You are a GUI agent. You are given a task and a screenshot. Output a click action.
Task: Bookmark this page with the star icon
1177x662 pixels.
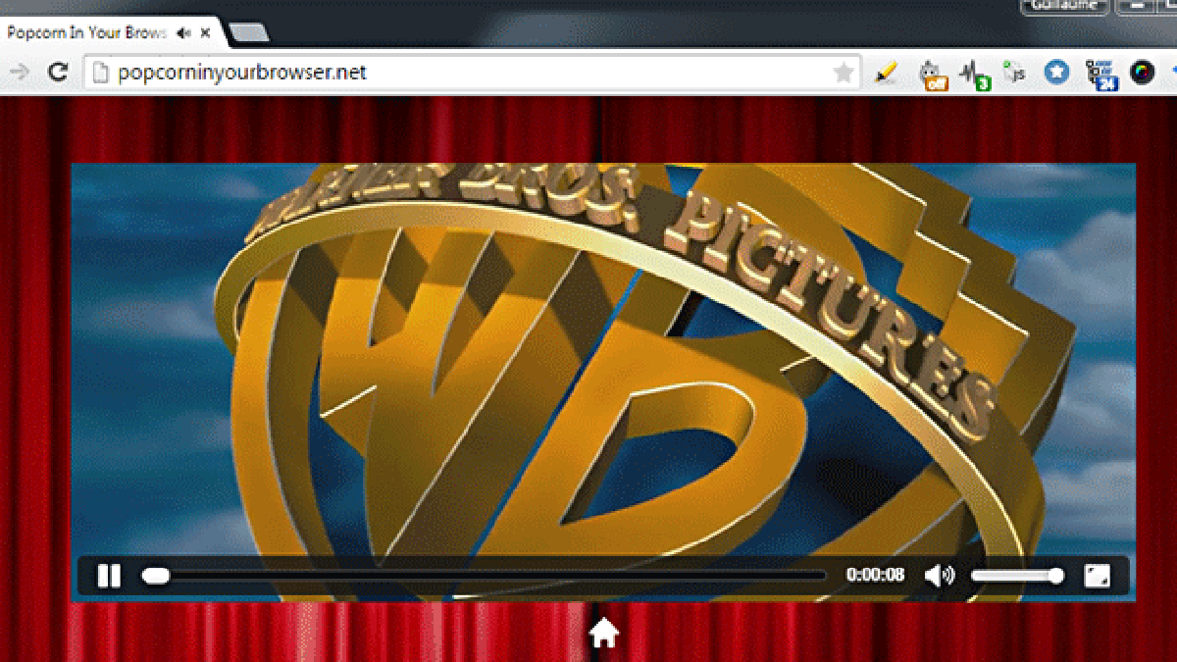pos(843,73)
